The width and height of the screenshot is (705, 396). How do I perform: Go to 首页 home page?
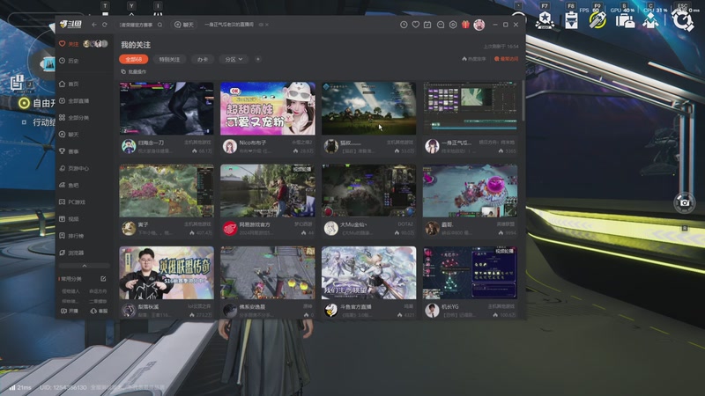pyautogui.click(x=70, y=84)
